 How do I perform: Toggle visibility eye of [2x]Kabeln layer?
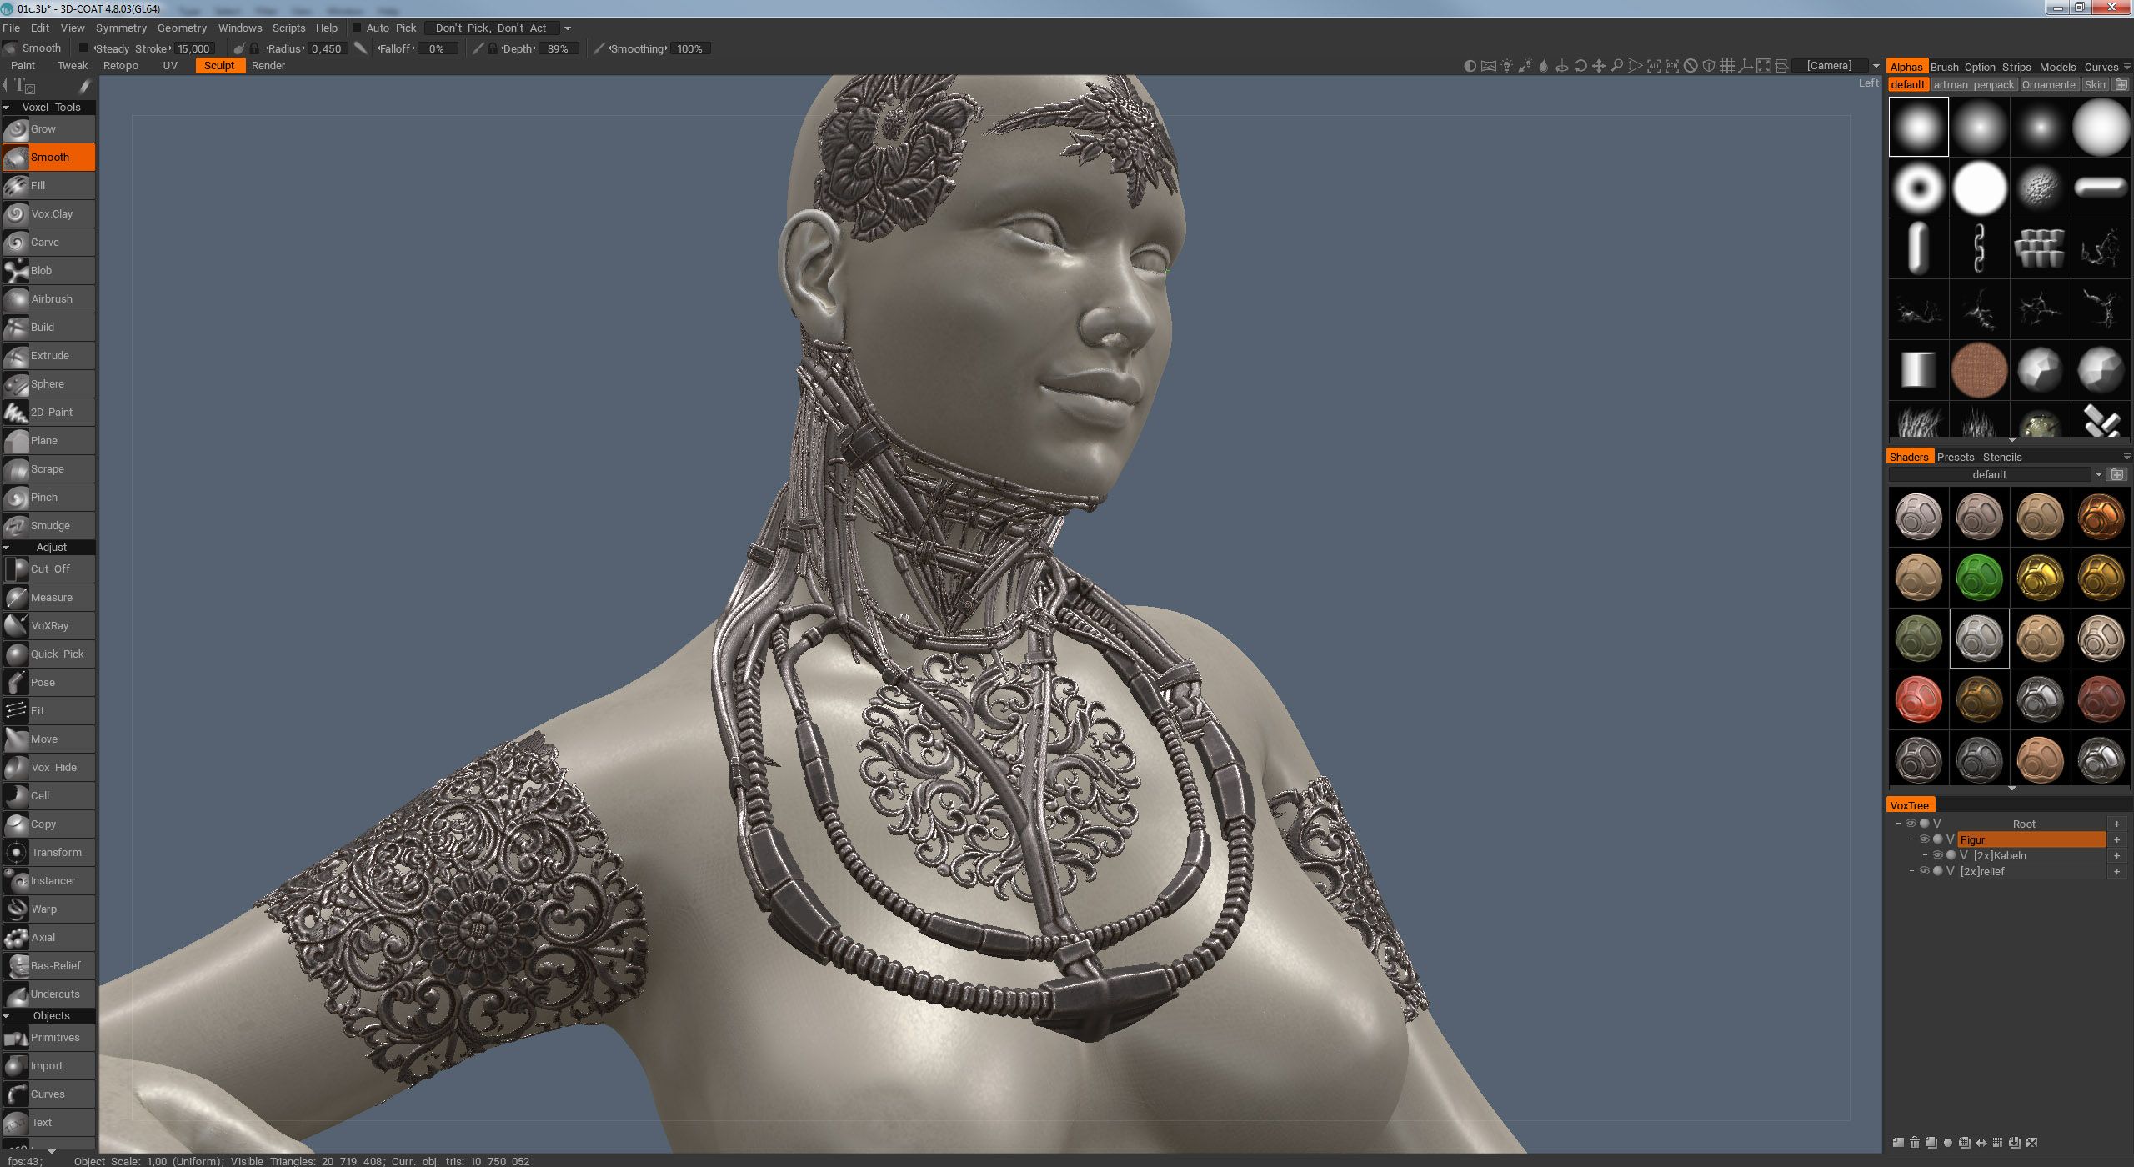click(1938, 855)
